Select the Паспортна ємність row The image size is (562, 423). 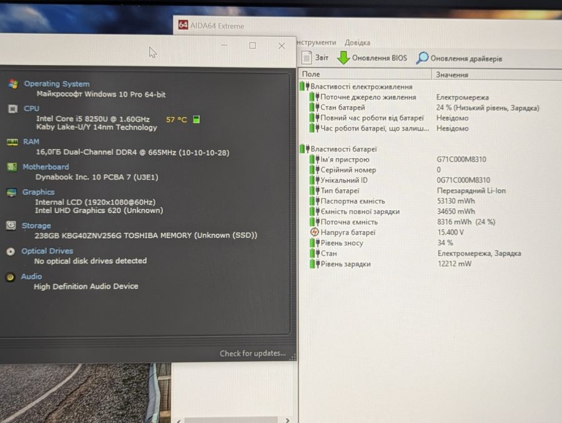pos(430,201)
